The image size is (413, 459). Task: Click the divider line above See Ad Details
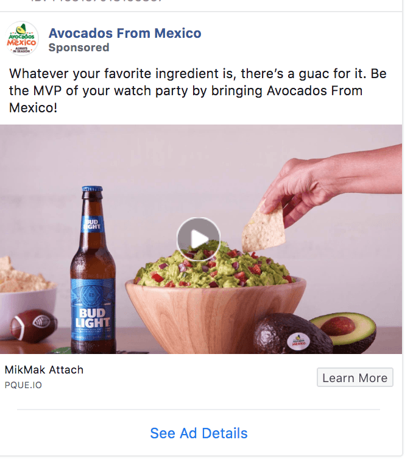[199, 410]
